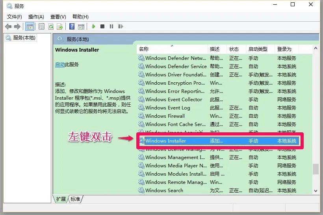
Task: Switch to the 扩展 tab
Action: tap(61, 199)
